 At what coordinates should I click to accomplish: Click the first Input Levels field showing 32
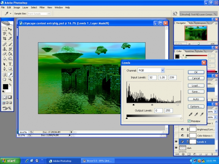click(x=152, y=77)
